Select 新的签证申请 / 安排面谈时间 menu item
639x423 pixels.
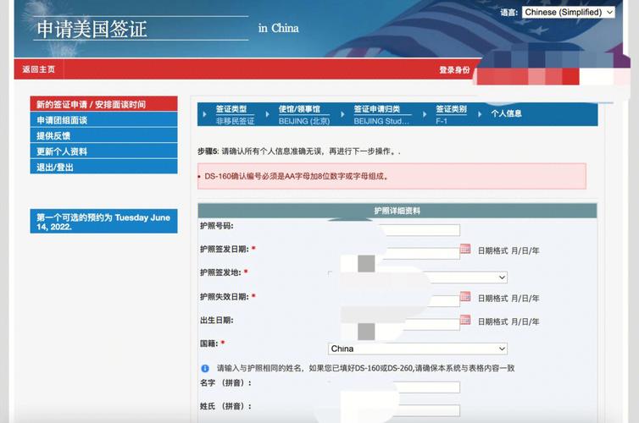tap(103, 104)
